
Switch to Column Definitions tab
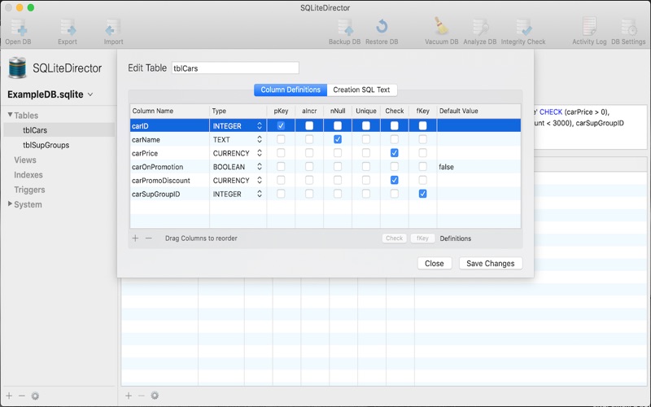click(x=291, y=90)
